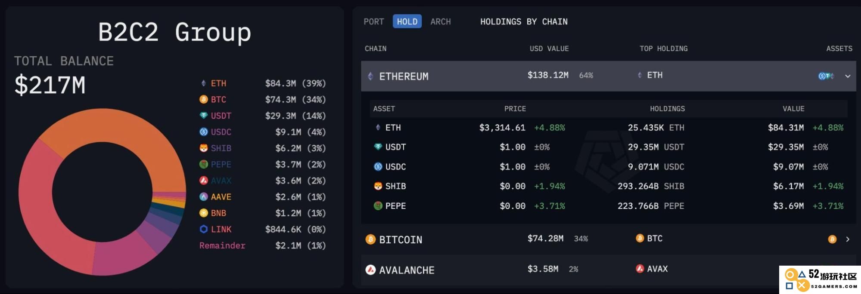The image size is (861, 294).
Task: Collapse the Ethereum chain row chevron
Action: pos(848,77)
